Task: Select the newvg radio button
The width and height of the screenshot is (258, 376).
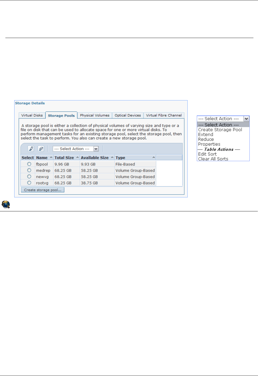Action: click(29, 176)
